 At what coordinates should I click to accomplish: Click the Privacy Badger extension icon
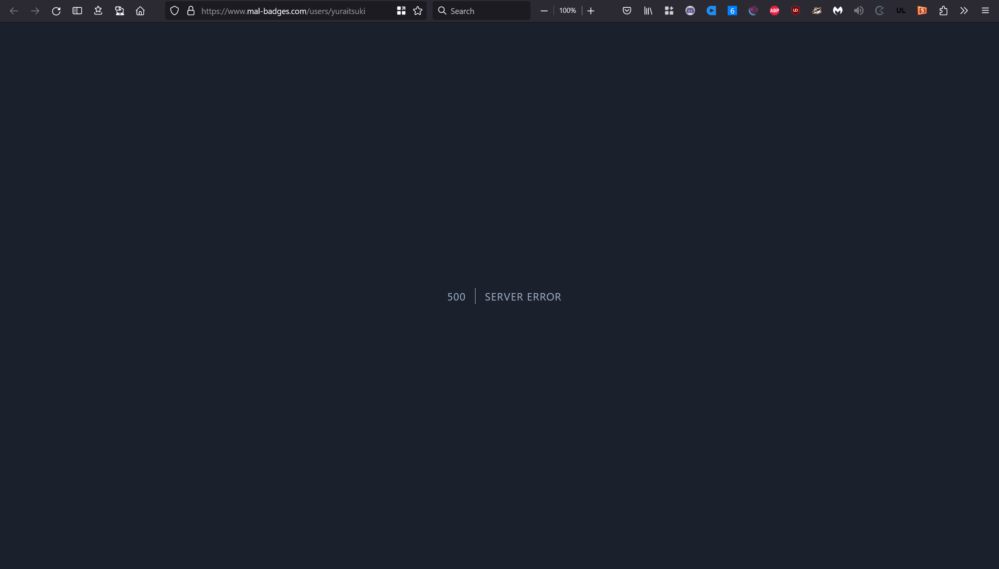[816, 11]
